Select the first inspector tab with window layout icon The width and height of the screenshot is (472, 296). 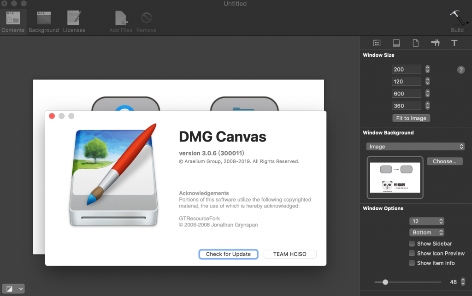pyautogui.click(x=377, y=43)
